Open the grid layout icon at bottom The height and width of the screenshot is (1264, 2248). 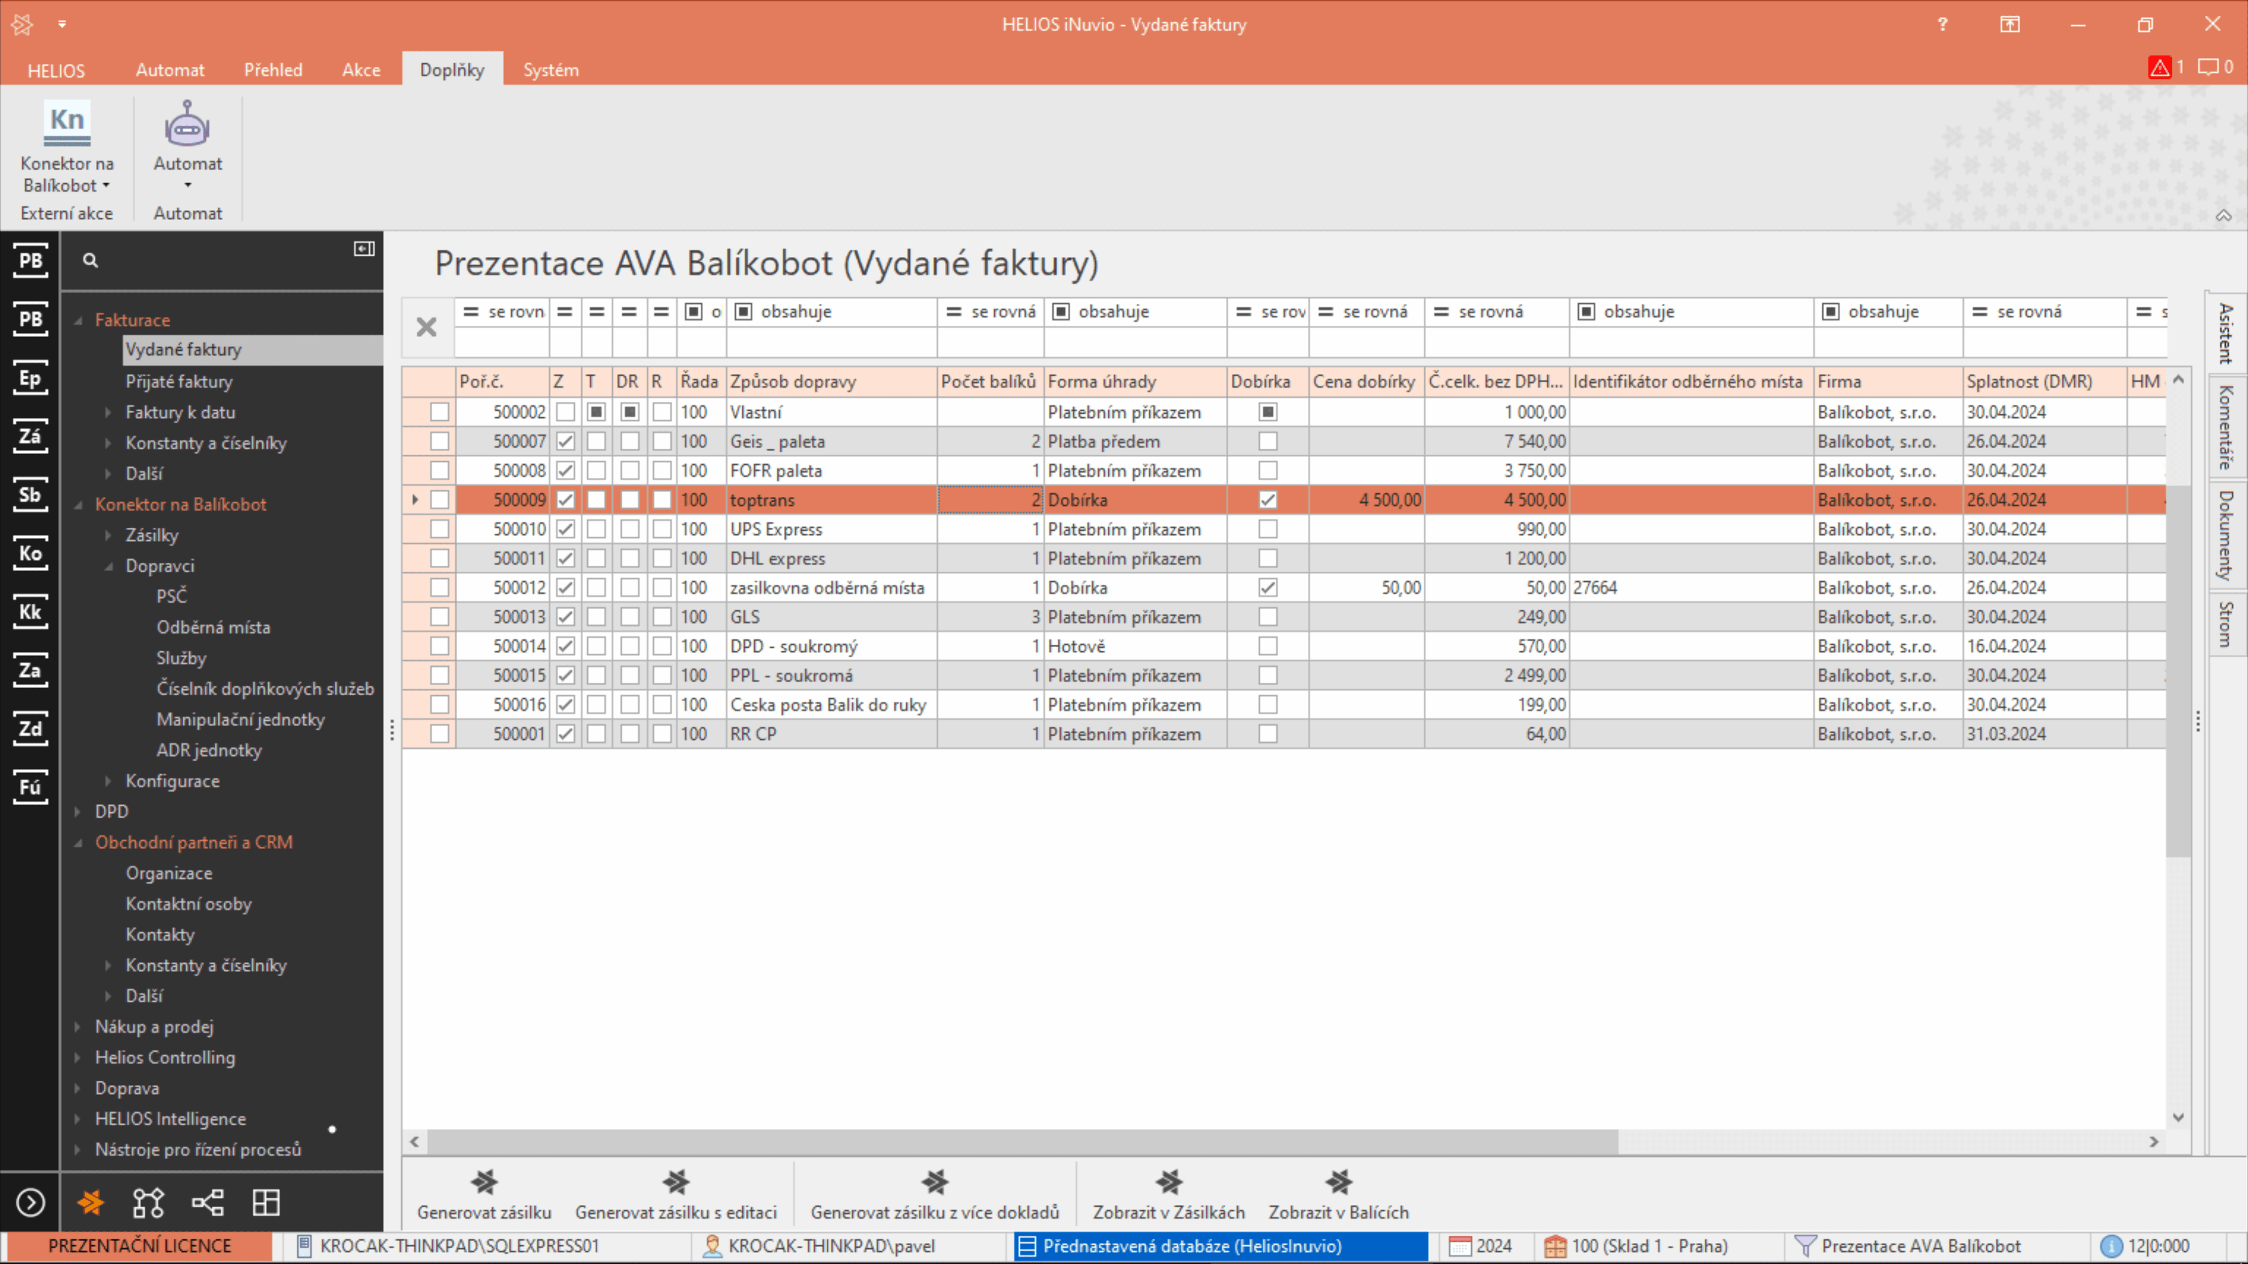pyautogui.click(x=266, y=1202)
